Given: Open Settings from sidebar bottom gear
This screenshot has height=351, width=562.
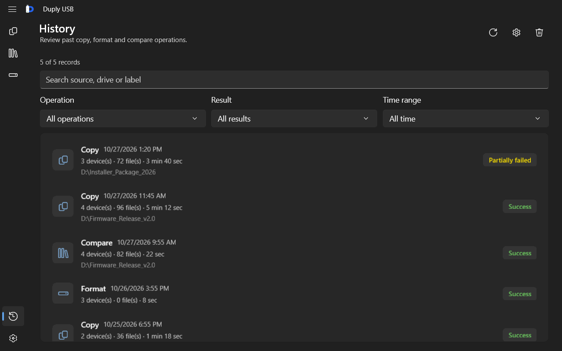Looking at the screenshot, I should pyautogui.click(x=13, y=338).
